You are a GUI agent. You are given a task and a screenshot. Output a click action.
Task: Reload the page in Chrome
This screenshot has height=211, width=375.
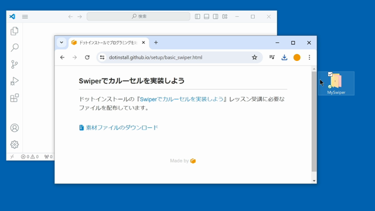[87, 57]
